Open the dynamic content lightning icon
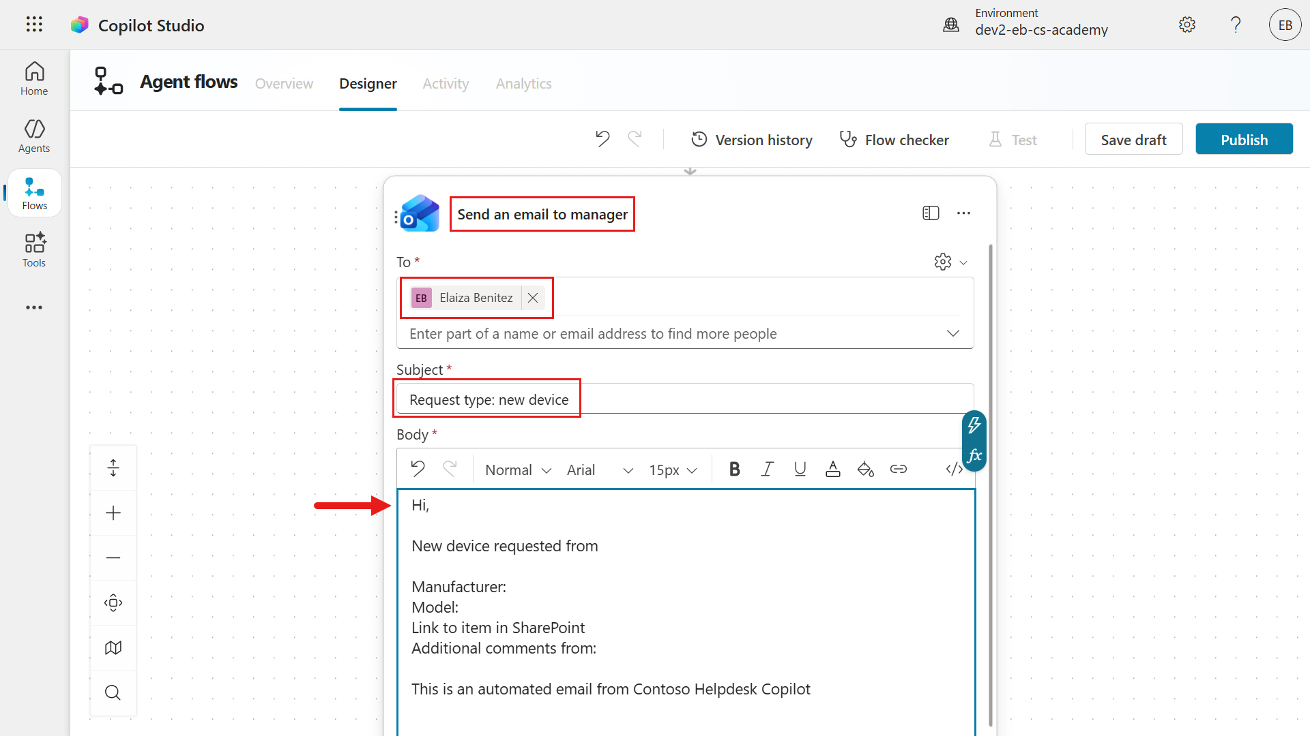The width and height of the screenshot is (1310, 736). pos(974,425)
